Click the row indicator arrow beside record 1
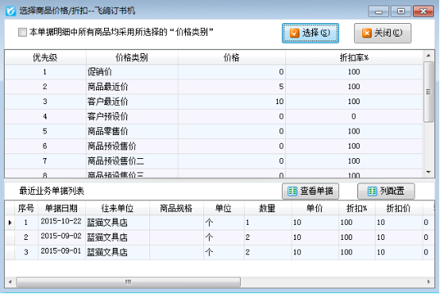The height and width of the screenshot is (294, 440). pos(10,222)
